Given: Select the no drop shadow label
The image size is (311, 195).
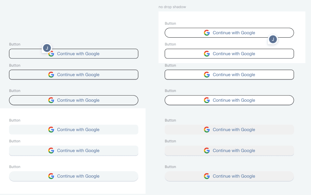Looking at the screenshot, I should [172, 7].
